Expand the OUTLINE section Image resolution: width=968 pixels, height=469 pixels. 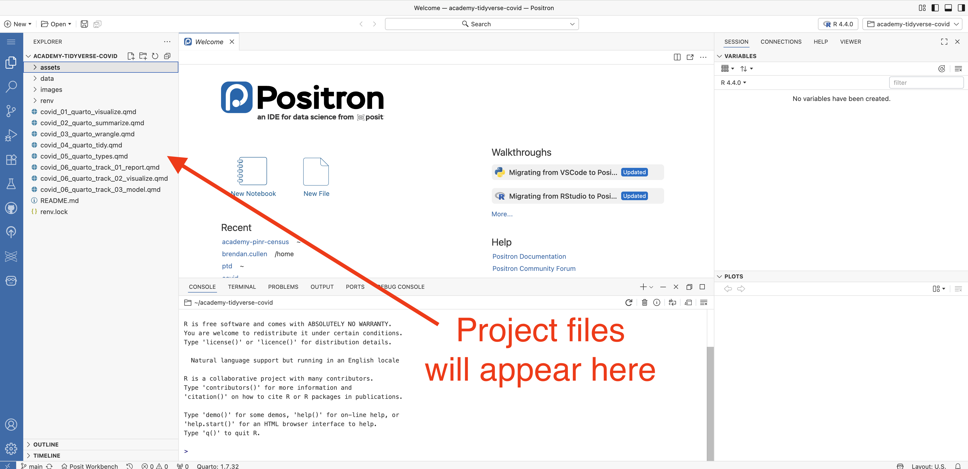click(x=45, y=444)
